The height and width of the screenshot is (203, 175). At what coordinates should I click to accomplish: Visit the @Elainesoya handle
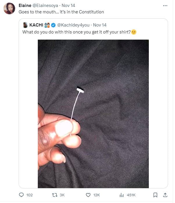tap(45, 6)
